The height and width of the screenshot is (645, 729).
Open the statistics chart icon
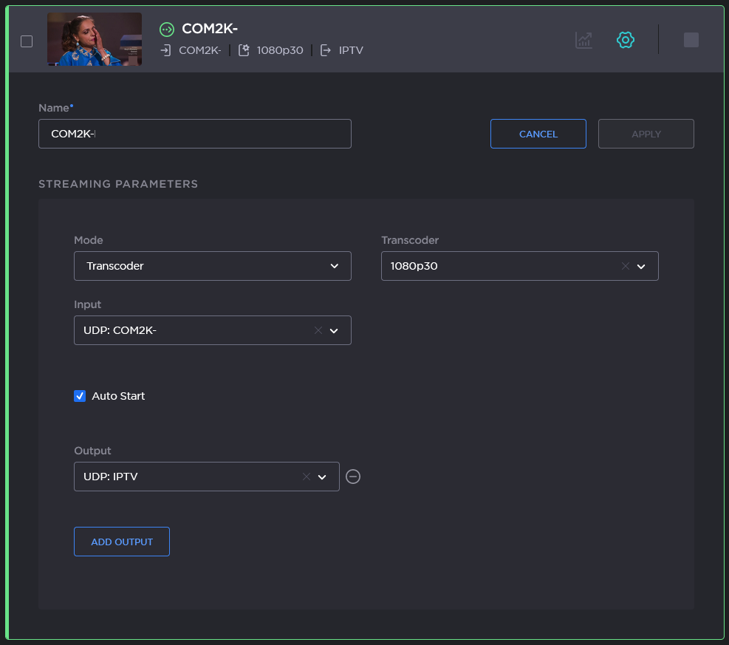583,40
